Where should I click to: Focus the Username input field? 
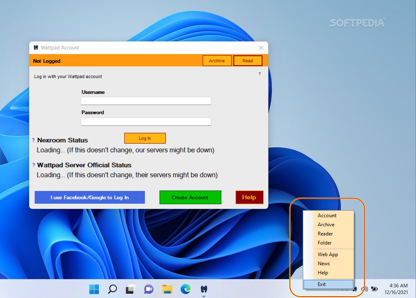(x=146, y=101)
